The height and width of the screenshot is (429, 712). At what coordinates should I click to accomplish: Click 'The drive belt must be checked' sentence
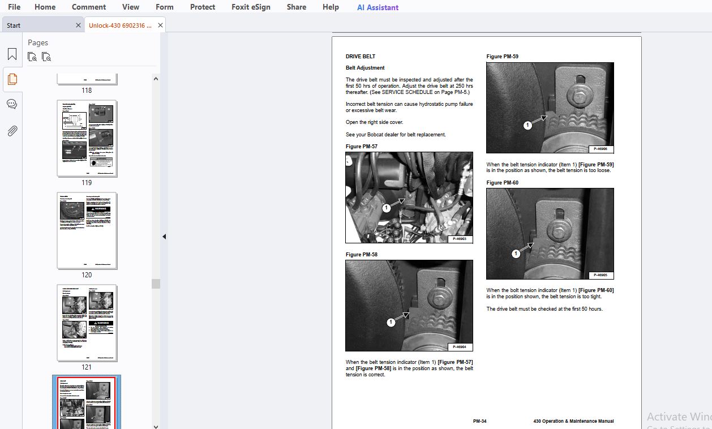(x=544, y=309)
